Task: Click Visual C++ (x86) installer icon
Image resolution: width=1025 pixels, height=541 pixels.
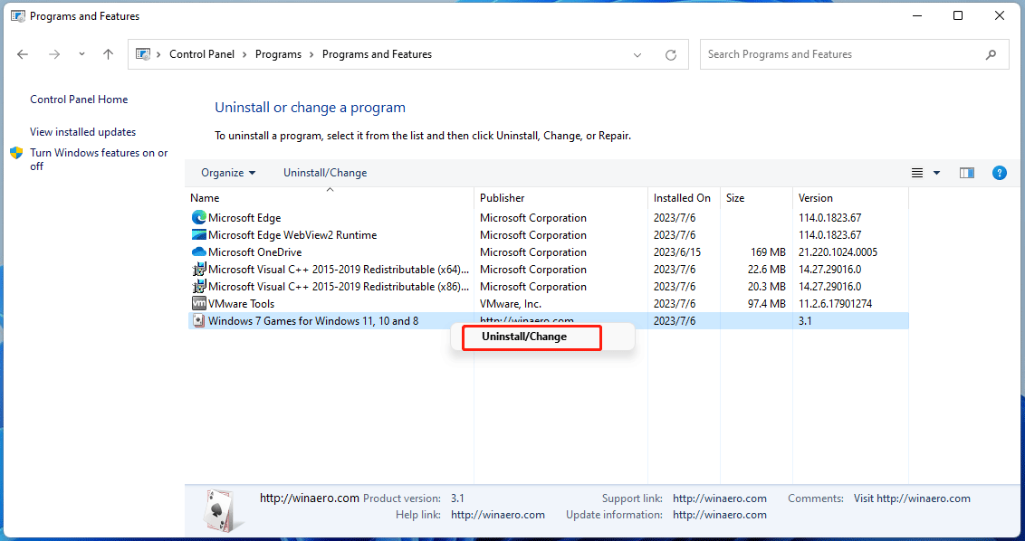Action: click(198, 286)
